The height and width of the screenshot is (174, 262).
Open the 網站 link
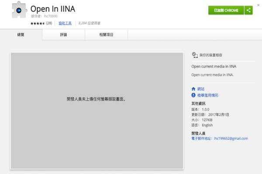[x=201, y=89]
